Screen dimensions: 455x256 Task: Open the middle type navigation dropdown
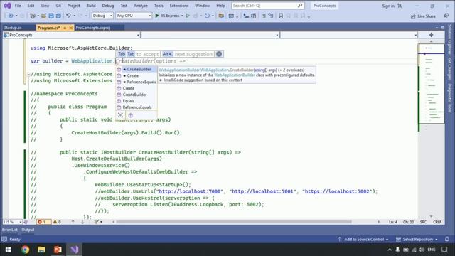[210, 35]
